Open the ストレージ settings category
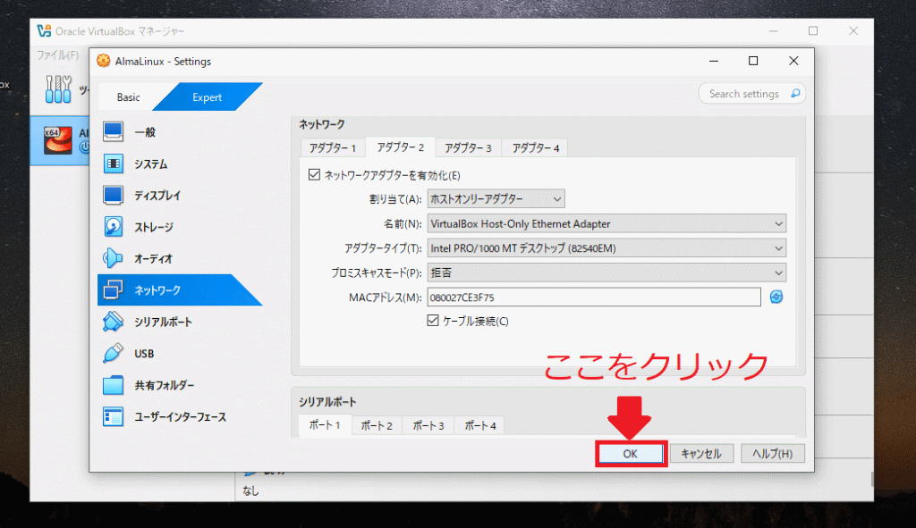 pos(179,227)
